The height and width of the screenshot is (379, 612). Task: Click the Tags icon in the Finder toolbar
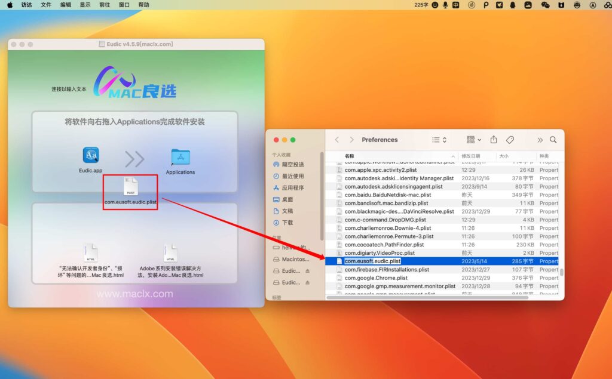pos(510,139)
